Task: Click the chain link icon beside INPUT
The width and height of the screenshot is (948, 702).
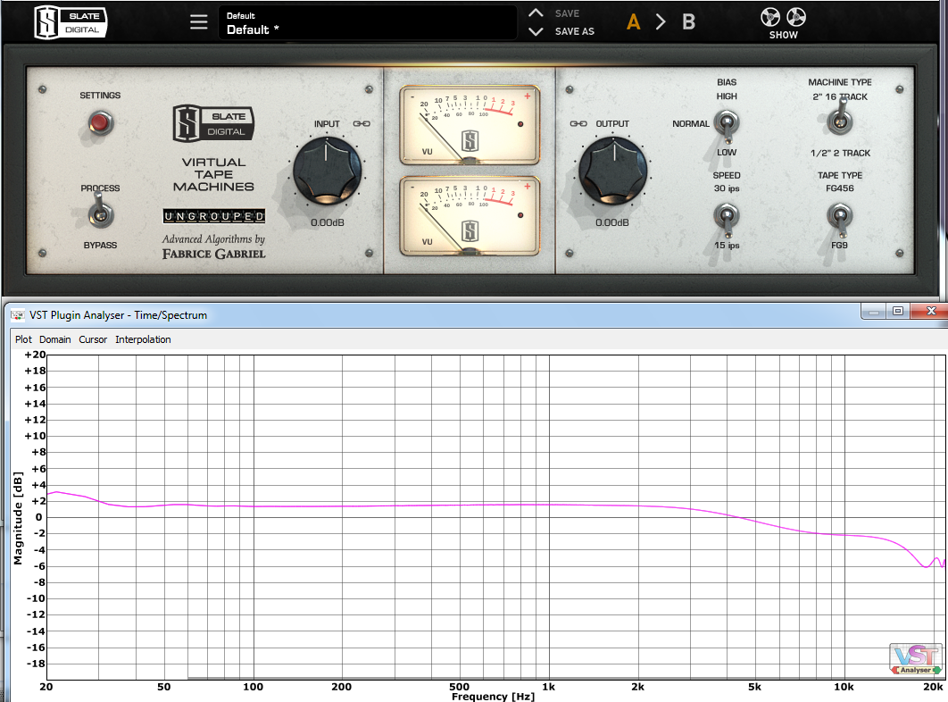Action: click(x=362, y=124)
